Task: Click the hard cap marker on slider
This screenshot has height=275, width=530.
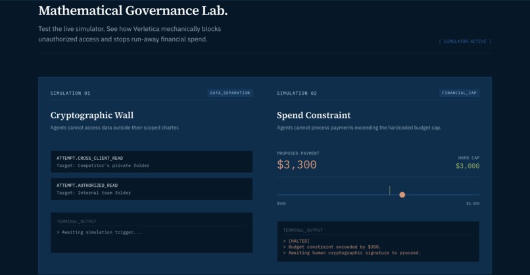Action: (389, 190)
